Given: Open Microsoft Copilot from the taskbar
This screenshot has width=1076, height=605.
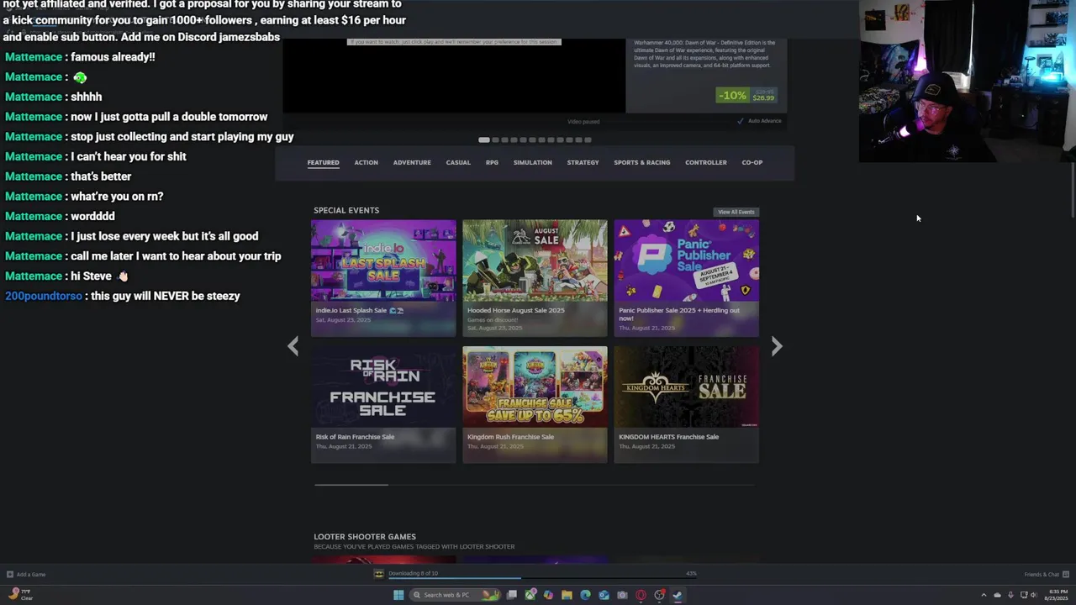Looking at the screenshot, I should [x=548, y=595].
